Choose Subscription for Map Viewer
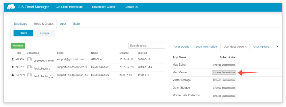286x107 pixels. pos(224,72)
